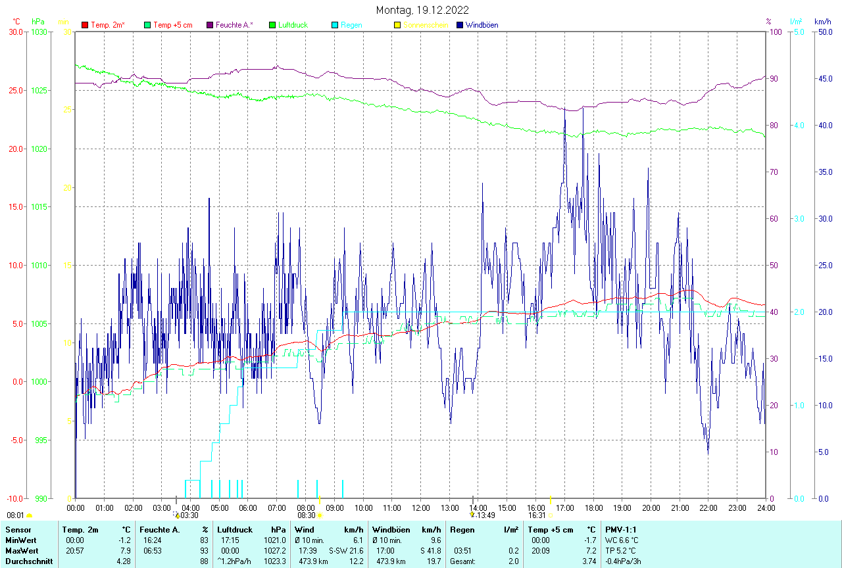Click the min air pressure value '1021.0'
This screenshot has height=568, width=842.
pyautogui.click(x=274, y=540)
